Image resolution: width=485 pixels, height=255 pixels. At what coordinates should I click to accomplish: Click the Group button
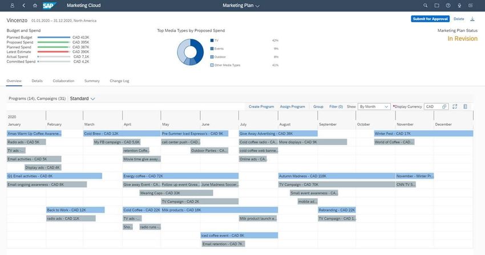(318, 106)
